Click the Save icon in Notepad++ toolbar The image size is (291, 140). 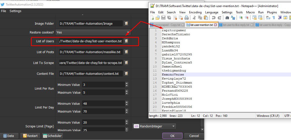(163, 18)
